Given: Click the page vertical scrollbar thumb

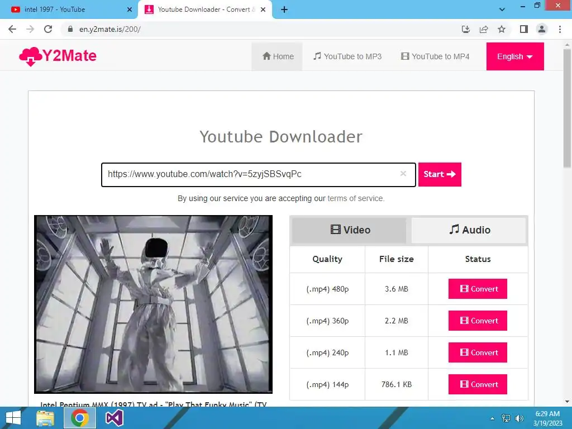Looking at the screenshot, I should pos(567,108).
